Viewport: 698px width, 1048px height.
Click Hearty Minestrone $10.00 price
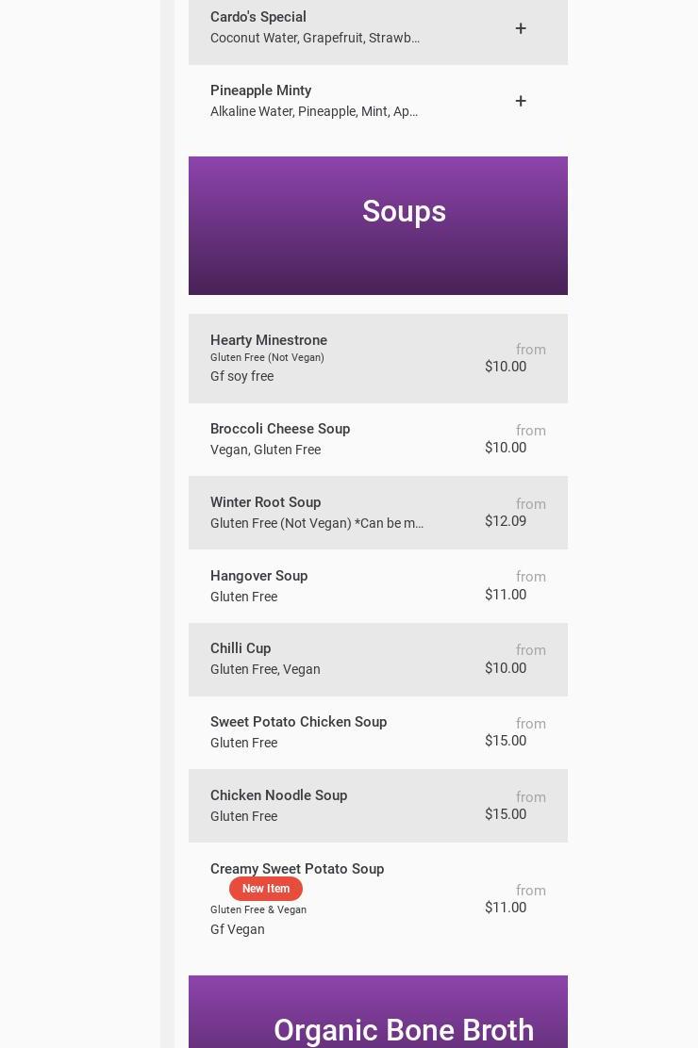point(506,367)
